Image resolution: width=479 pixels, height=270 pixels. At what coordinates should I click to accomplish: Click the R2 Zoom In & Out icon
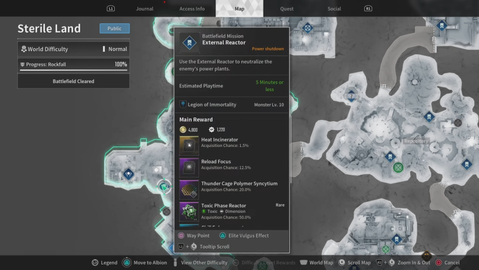(x=379, y=263)
